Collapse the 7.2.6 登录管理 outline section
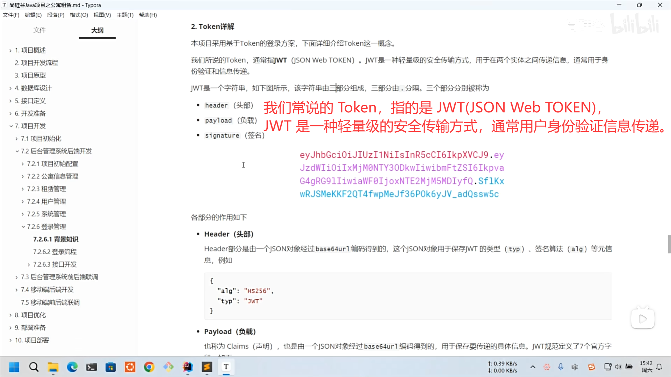671x377 pixels. (23, 227)
